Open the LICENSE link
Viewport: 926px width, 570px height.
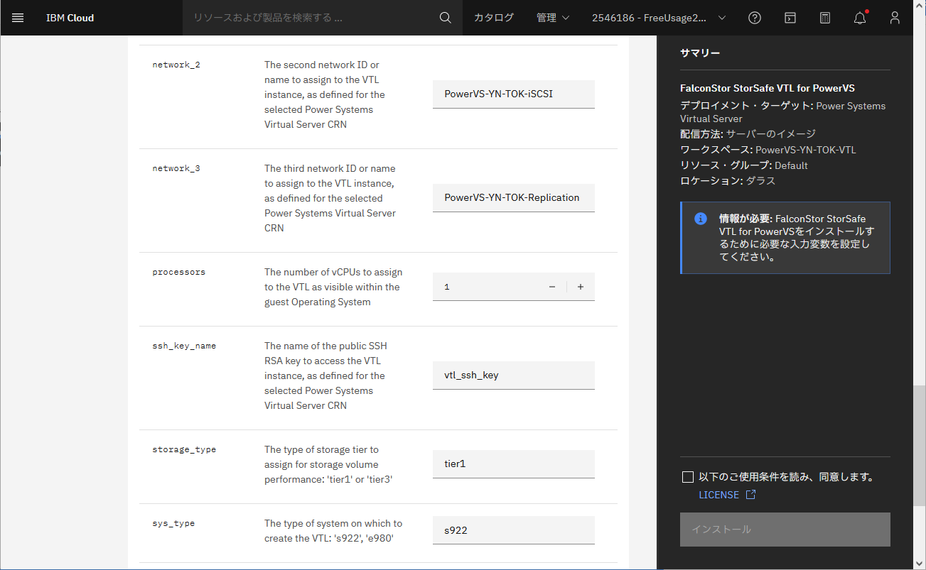[718, 495]
